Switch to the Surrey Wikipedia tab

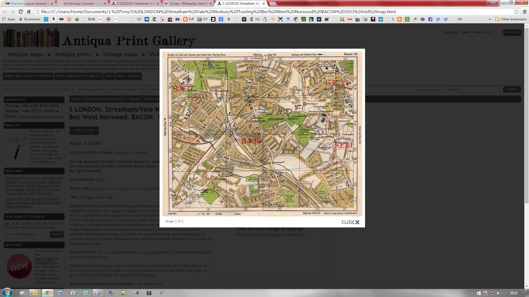[x=188, y=4]
